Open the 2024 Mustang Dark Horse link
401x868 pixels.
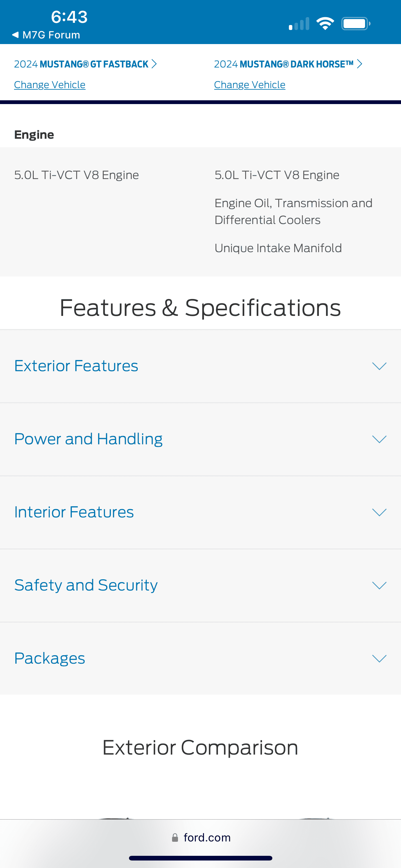pos(284,64)
